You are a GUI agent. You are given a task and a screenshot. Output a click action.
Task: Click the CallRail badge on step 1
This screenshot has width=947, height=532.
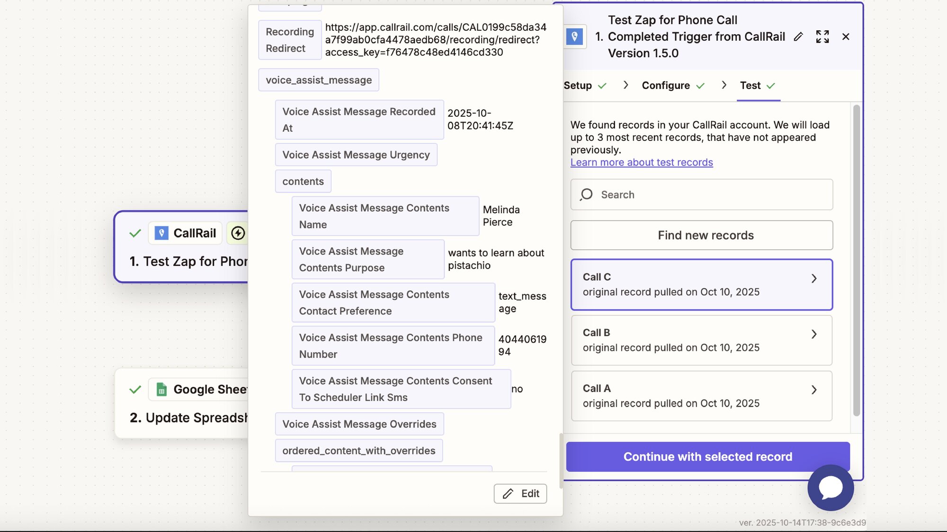point(185,233)
